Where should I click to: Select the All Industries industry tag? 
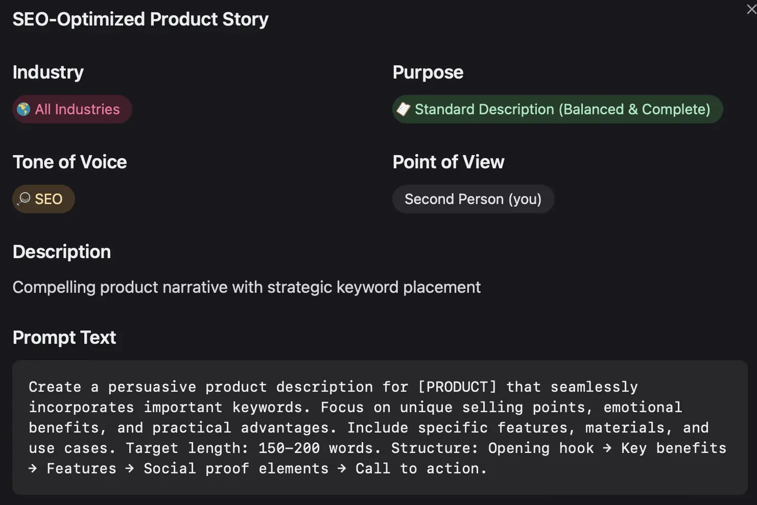[x=72, y=109]
